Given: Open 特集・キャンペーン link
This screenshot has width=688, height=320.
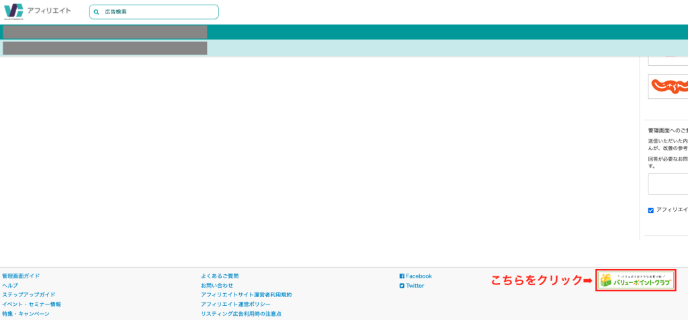Looking at the screenshot, I should 26,314.
